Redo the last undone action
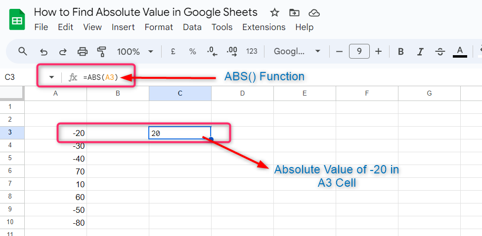The image size is (482, 236). pos(63,51)
